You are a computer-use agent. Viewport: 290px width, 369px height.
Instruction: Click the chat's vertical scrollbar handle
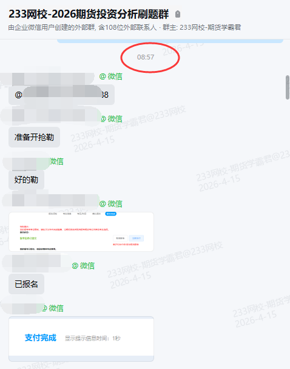(288, 87)
